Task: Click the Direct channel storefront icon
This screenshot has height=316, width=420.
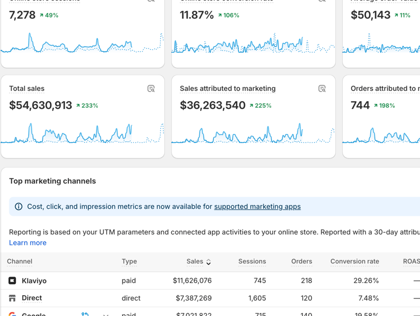Action: 13,298
